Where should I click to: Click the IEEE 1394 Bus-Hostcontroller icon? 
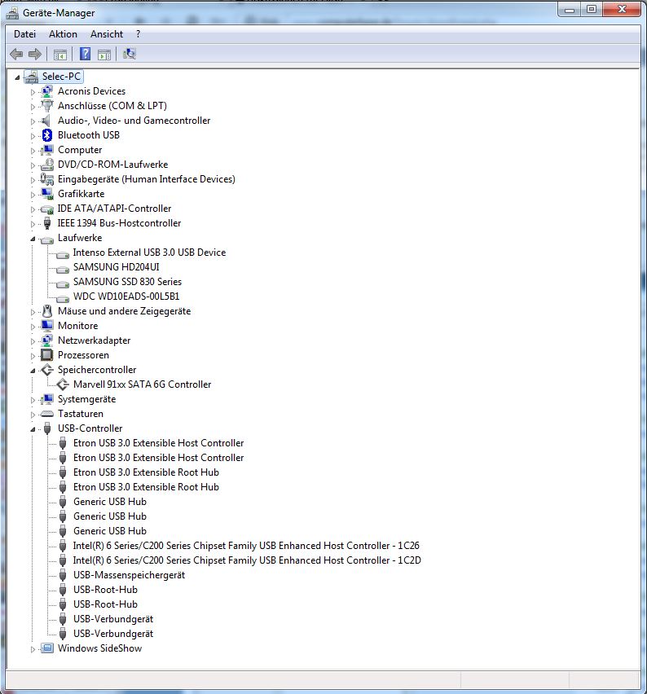point(47,223)
